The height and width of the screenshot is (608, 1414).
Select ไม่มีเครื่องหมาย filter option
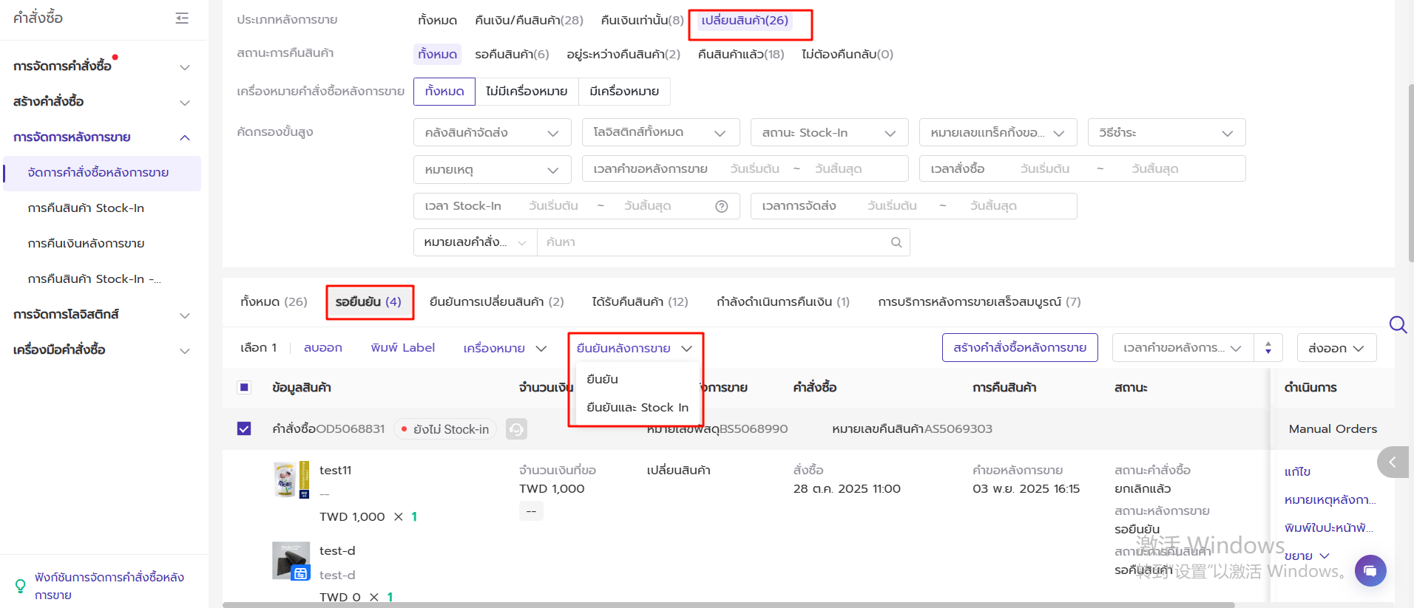527,92
